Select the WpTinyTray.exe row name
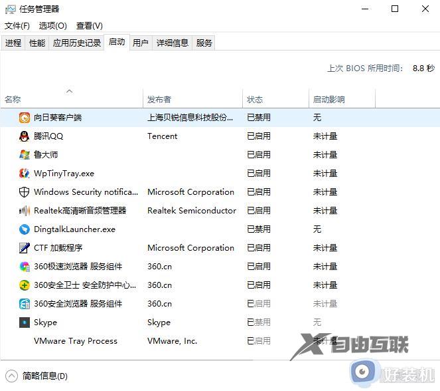Screen dimensions: 440x391 click(64, 174)
